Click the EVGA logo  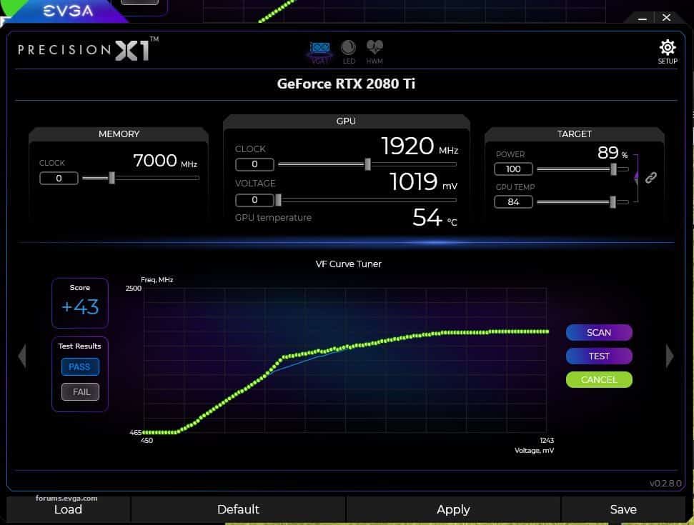coord(68,10)
